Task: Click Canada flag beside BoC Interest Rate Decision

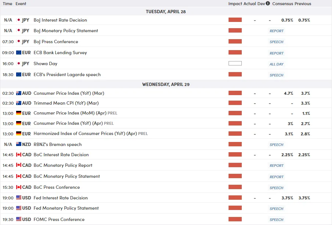Action: (x=19, y=154)
